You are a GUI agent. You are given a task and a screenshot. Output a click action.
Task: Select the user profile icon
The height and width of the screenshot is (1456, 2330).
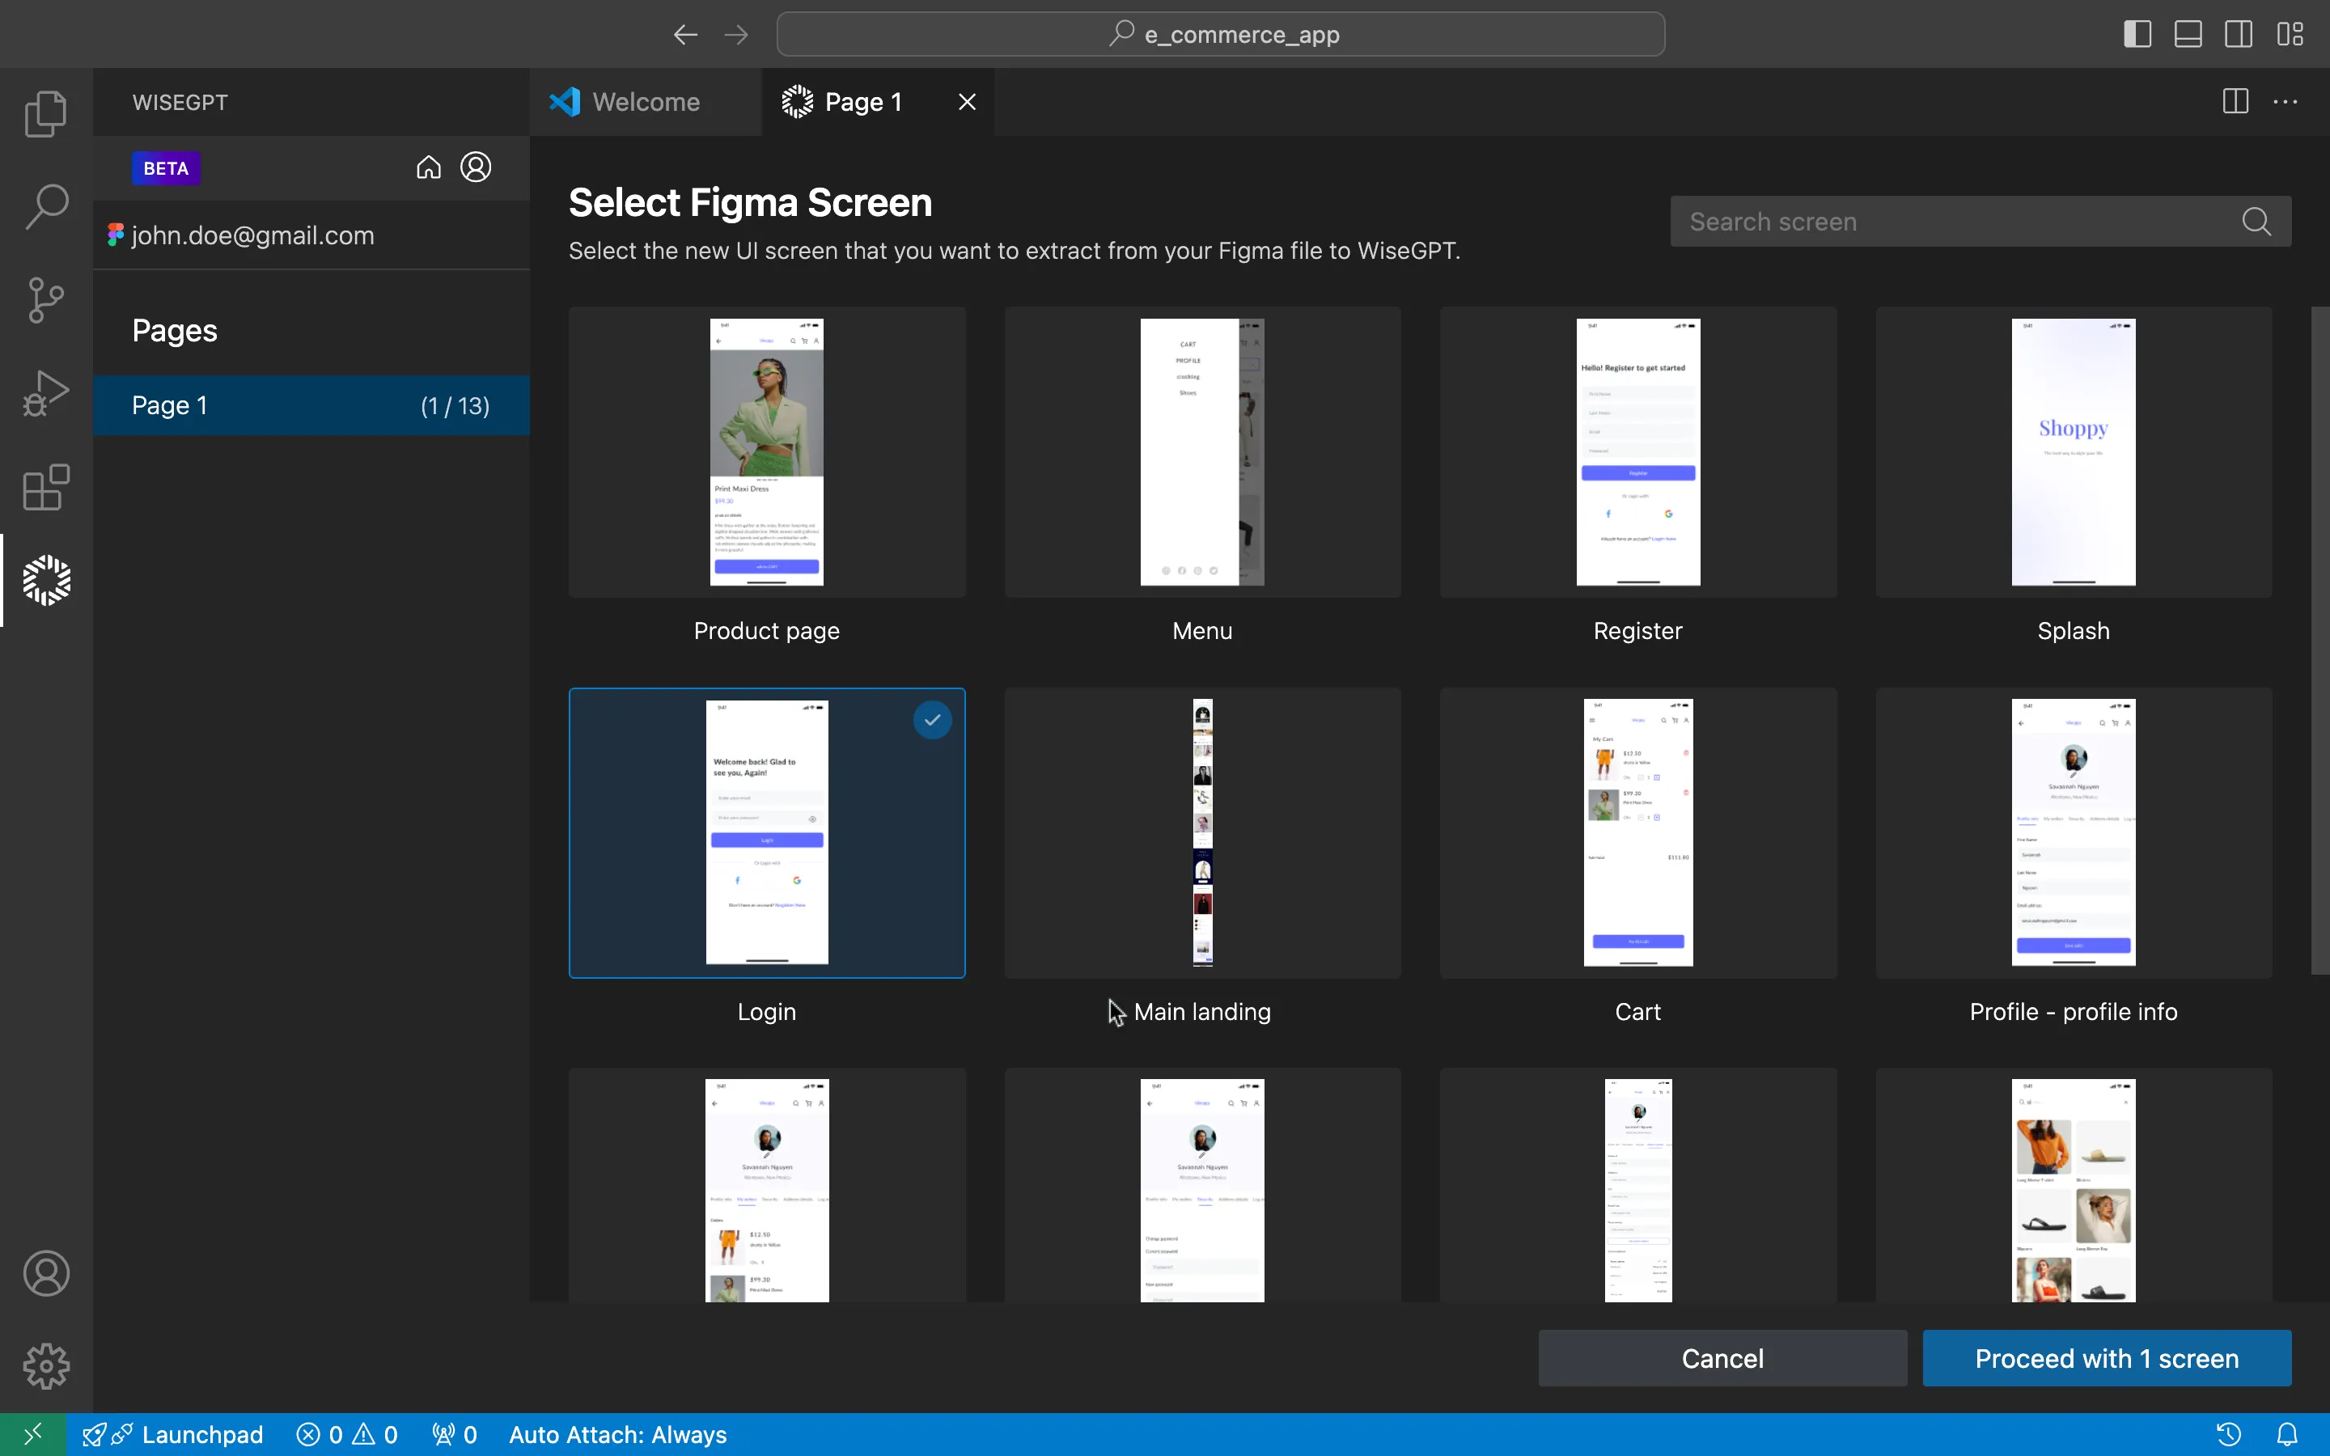point(475,166)
